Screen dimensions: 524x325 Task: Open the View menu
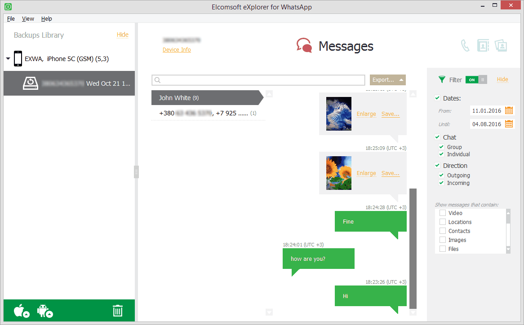[x=28, y=19]
